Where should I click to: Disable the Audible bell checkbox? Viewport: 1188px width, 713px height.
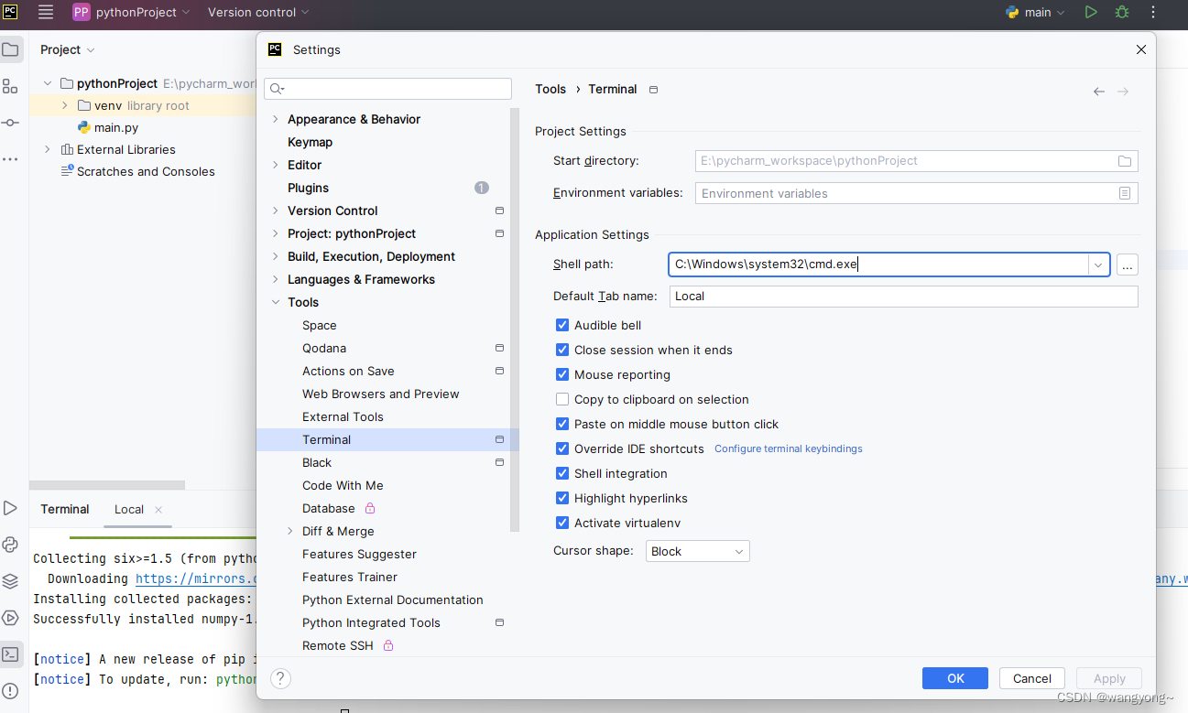click(561, 325)
